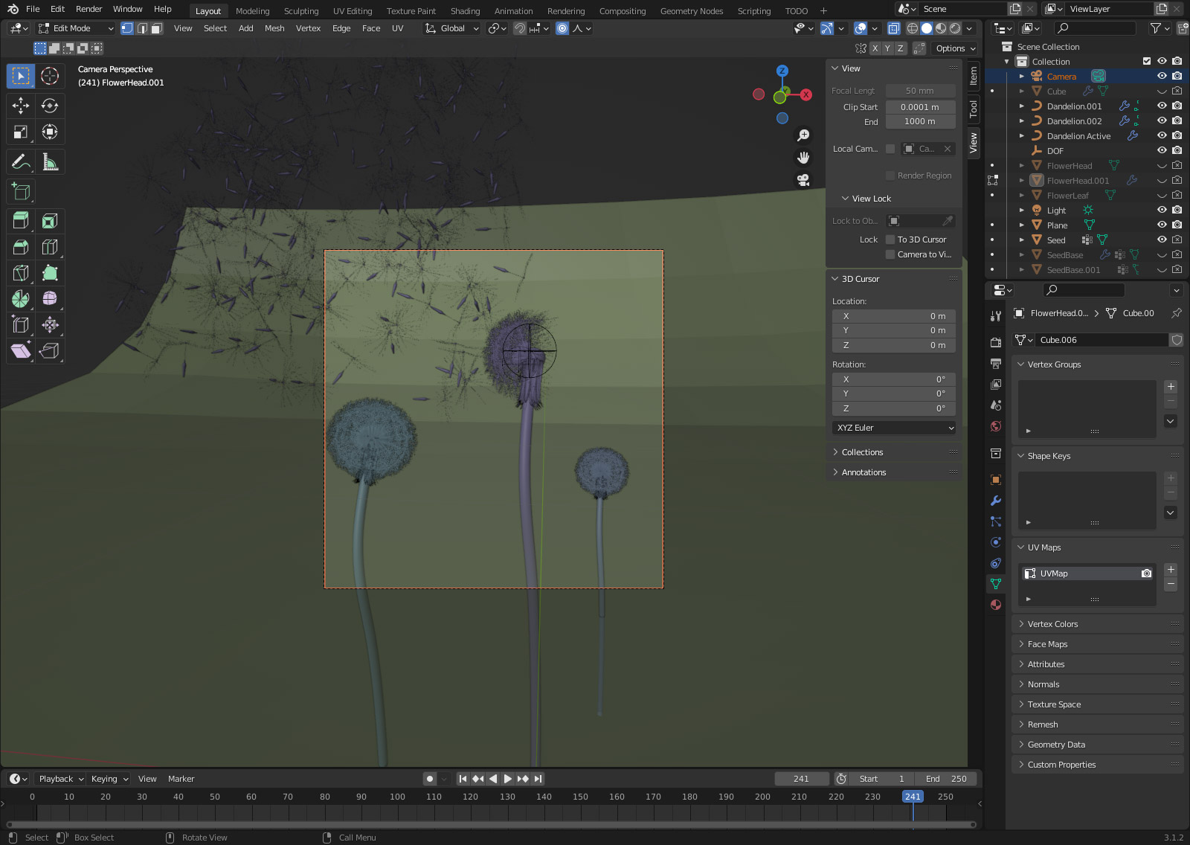Click the current frame field 241

[801, 779]
